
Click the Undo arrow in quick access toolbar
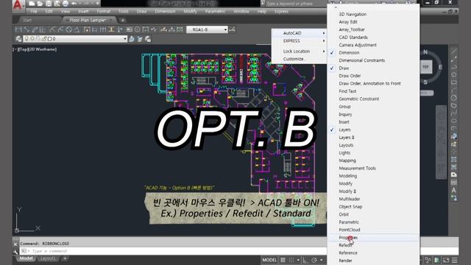click(74, 4)
